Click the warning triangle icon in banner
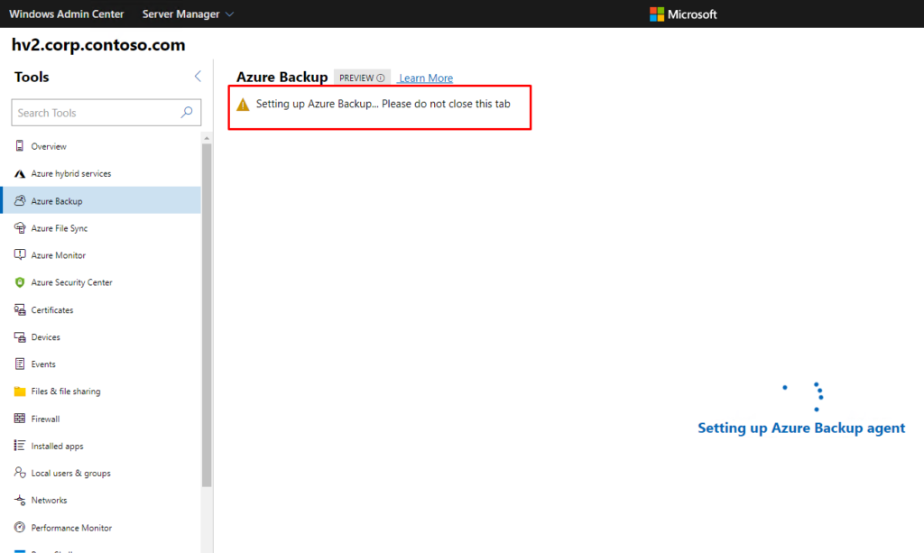 tap(243, 105)
